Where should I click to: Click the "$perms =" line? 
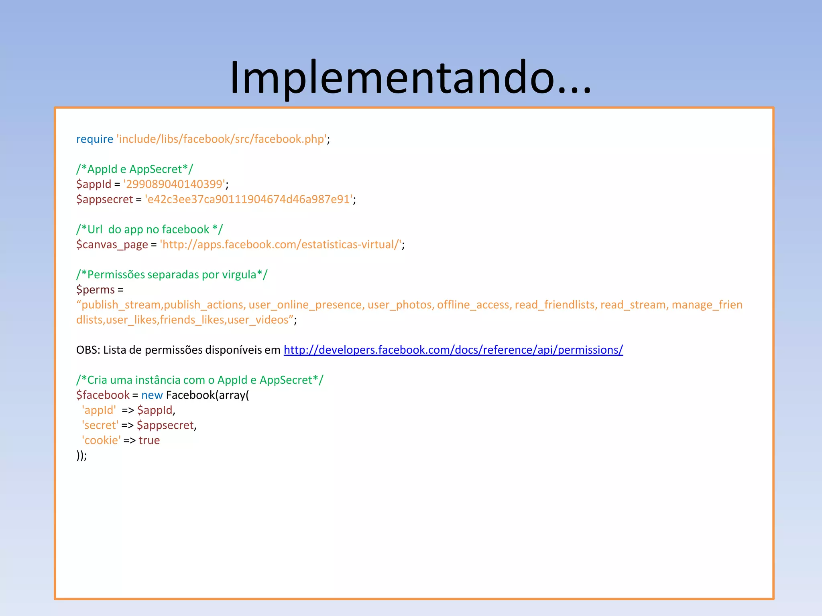100,290
